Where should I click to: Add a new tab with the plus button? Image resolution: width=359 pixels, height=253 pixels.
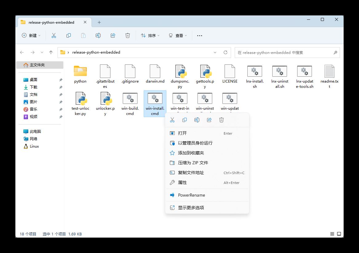(99, 22)
